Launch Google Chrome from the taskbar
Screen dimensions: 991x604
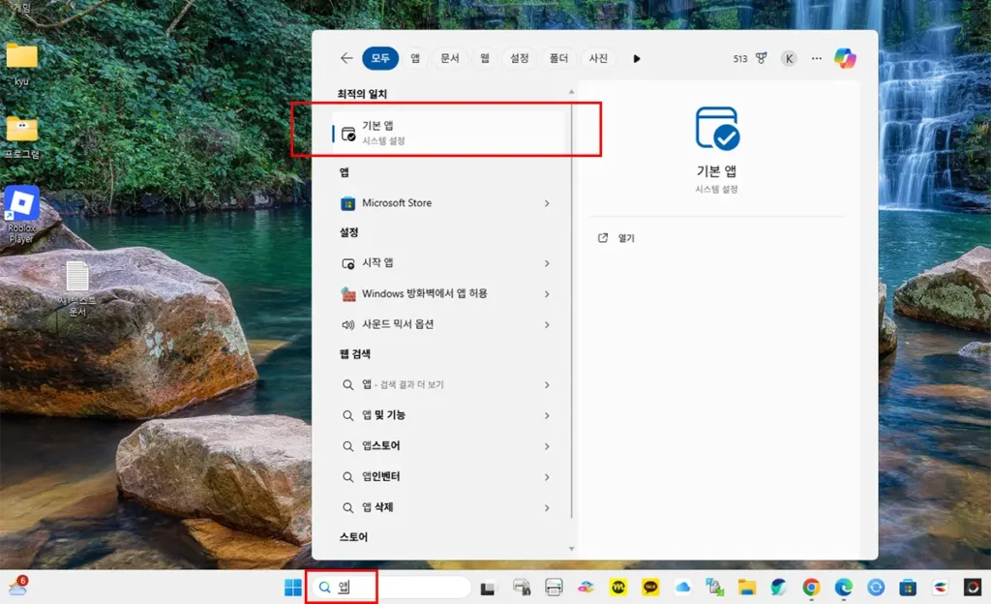pos(811,587)
